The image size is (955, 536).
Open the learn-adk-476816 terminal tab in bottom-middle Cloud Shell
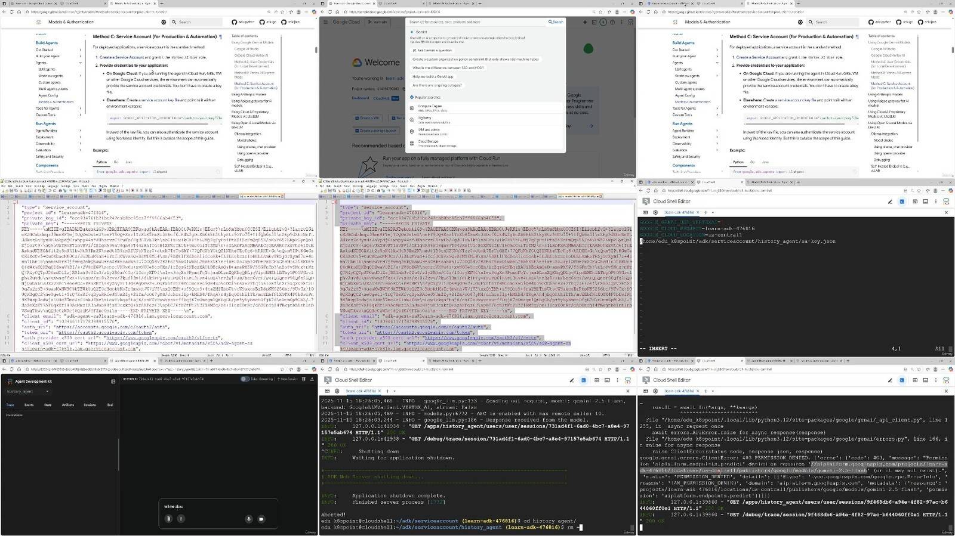(362, 391)
